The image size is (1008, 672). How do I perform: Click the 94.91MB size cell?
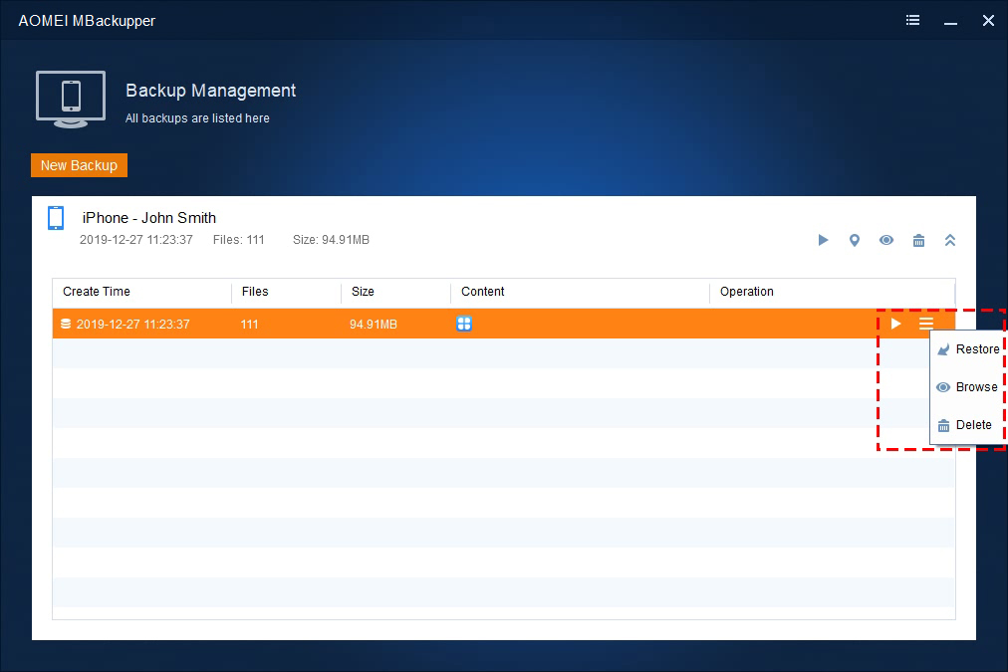pyautogui.click(x=374, y=325)
